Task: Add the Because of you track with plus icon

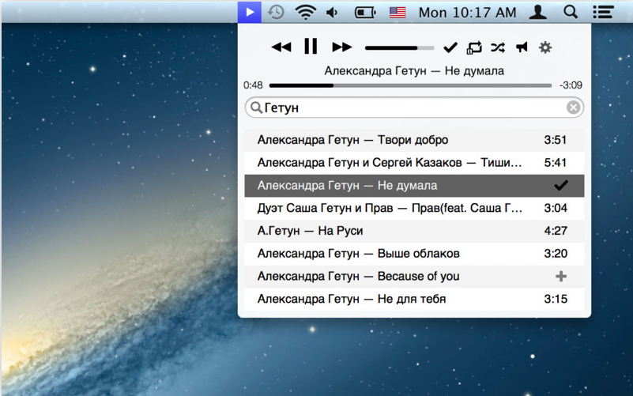Action: pyautogui.click(x=561, y=277)
